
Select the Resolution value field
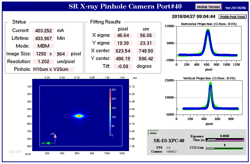(x=43, y=62)
